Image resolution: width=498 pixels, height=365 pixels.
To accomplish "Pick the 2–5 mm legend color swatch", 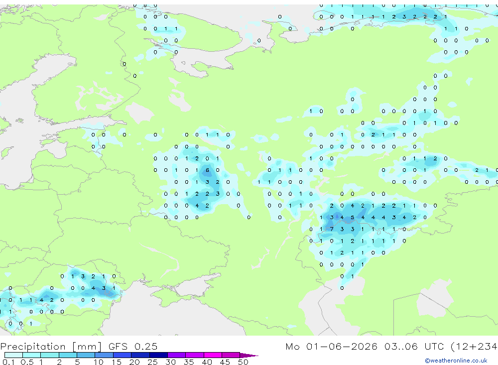I will click(68, 355).
